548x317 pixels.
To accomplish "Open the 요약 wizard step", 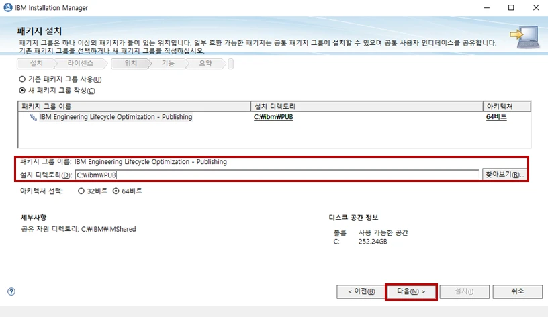I will pyautogui.click(x=205, y=64).
